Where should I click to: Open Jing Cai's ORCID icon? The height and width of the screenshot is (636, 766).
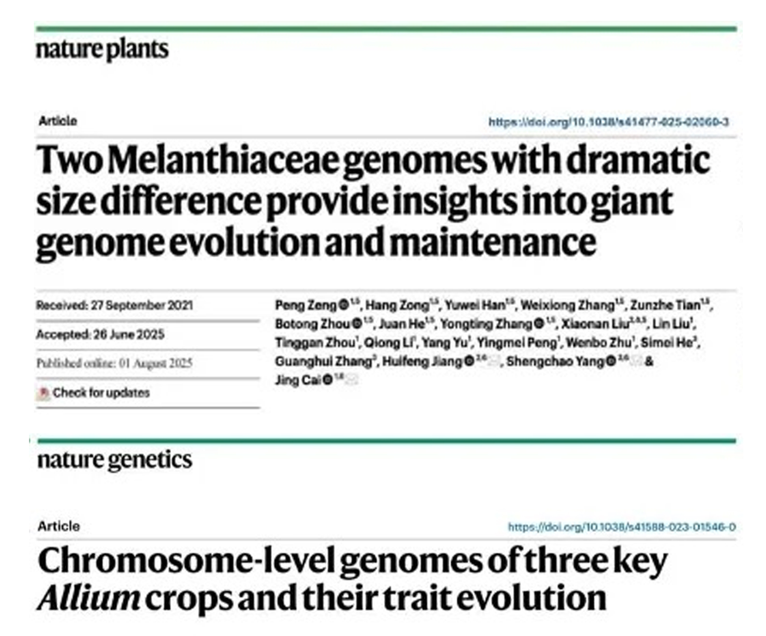point(328,380)
